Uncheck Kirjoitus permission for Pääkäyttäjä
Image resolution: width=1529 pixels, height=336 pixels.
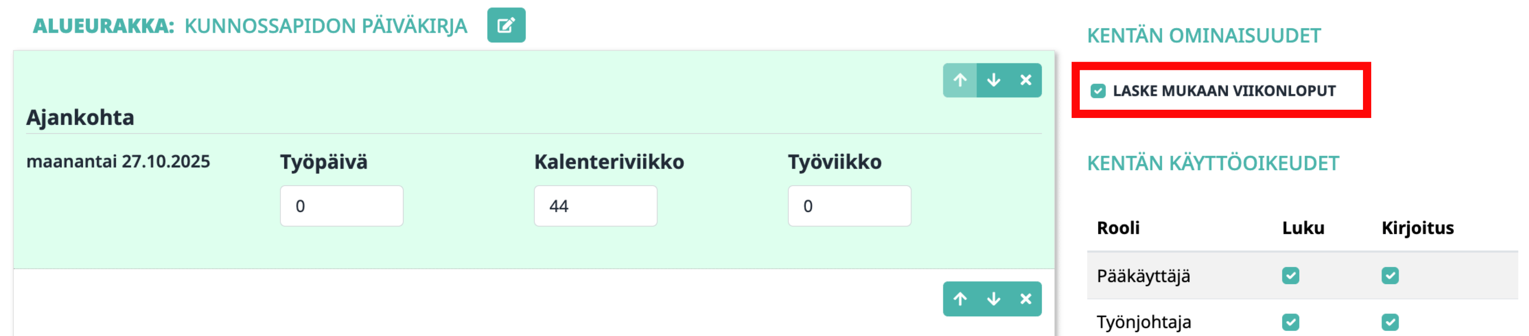(1390, 275)
